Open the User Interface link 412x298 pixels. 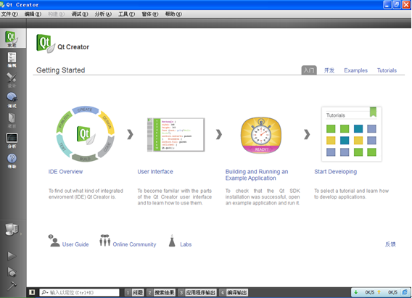tap(155, 172)
